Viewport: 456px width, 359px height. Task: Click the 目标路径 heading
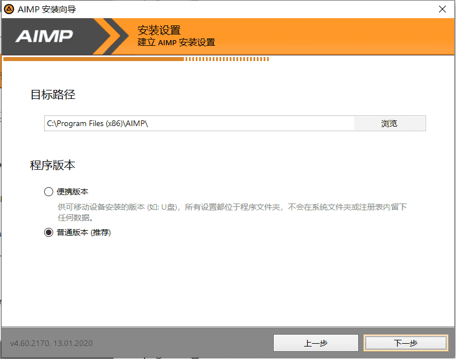(53, 95)
